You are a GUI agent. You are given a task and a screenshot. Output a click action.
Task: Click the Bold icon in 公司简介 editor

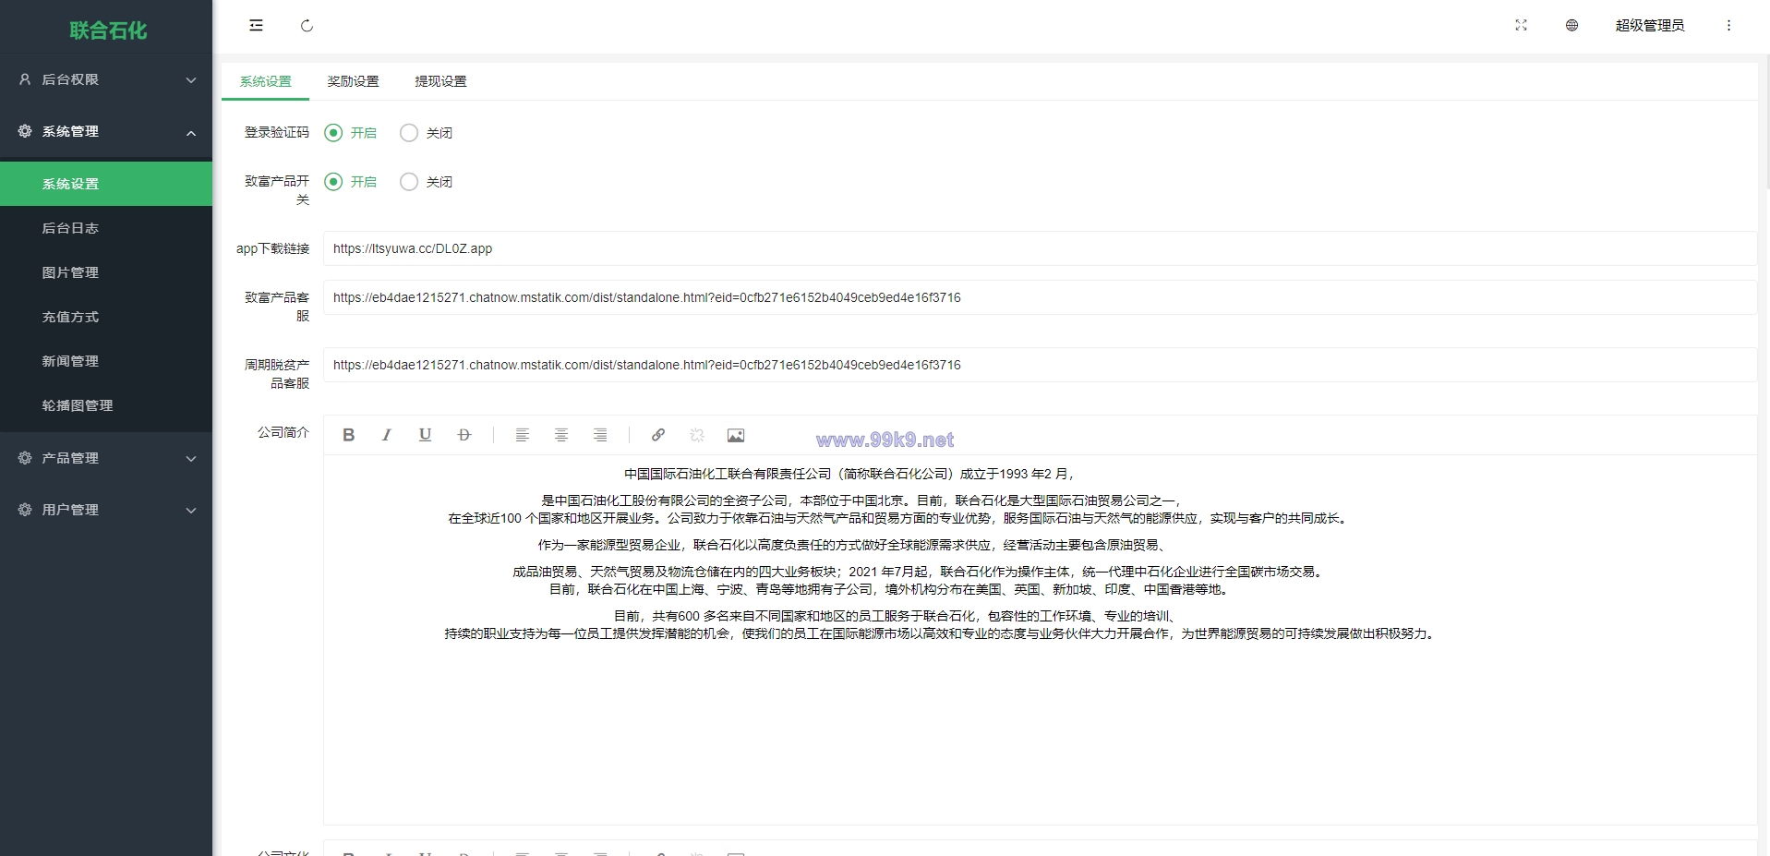point(348,435)
